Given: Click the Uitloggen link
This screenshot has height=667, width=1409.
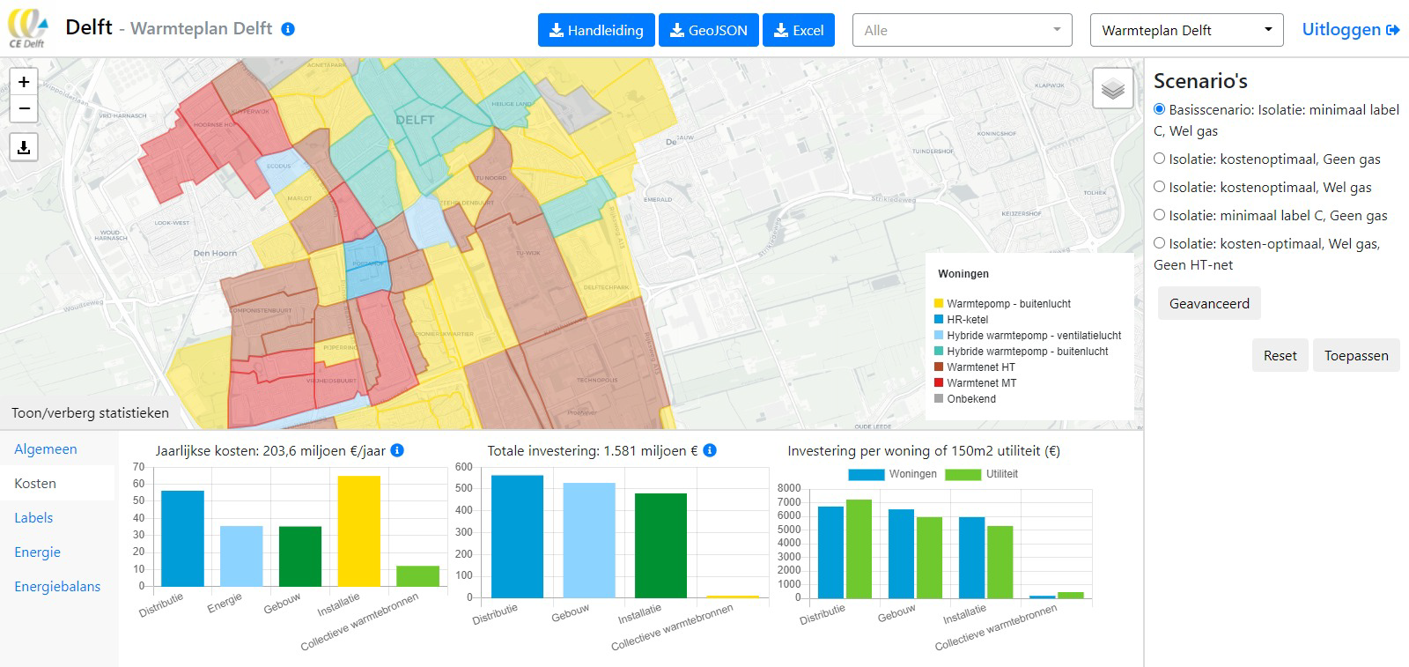Looking at the screenshot, I should (1350, 29).
